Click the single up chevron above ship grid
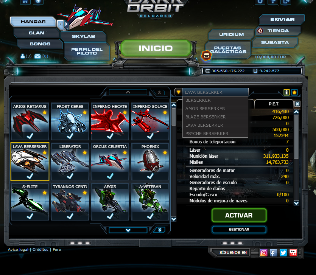Screen dimensions: 316x275 pos(128,92)
